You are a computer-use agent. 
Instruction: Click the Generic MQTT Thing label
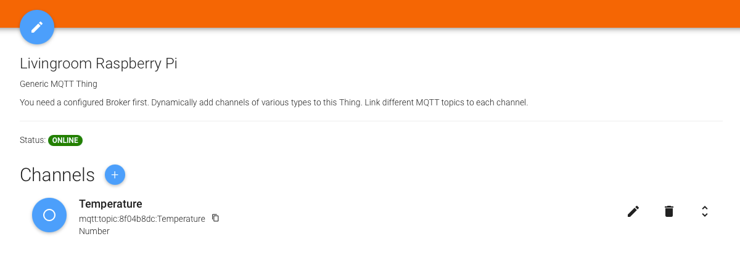[59, 84]
